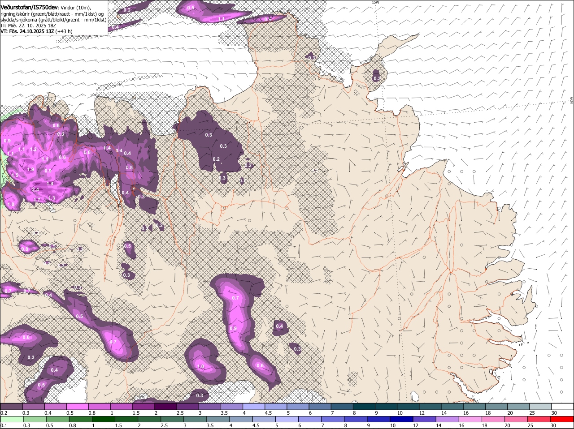This screenshot has height=429, width=574.
Task: Select the '1.5' precipitation value near the left edge
Action: [x=15, y=175]
